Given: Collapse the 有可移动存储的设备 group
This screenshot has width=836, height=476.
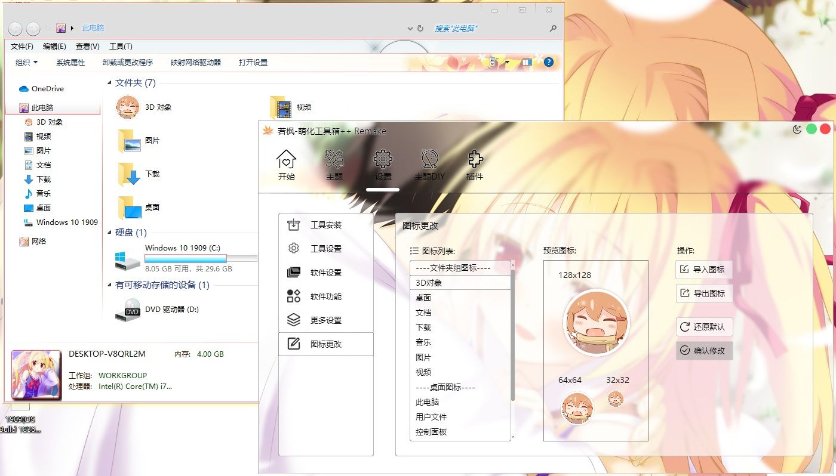Looking at the screenshot, I should click(109, 285).
